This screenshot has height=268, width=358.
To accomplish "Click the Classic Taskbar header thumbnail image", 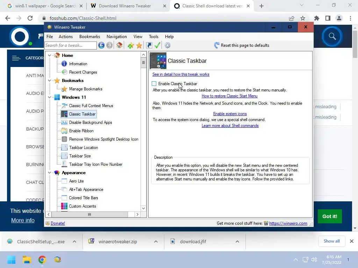I will [158, 61].
